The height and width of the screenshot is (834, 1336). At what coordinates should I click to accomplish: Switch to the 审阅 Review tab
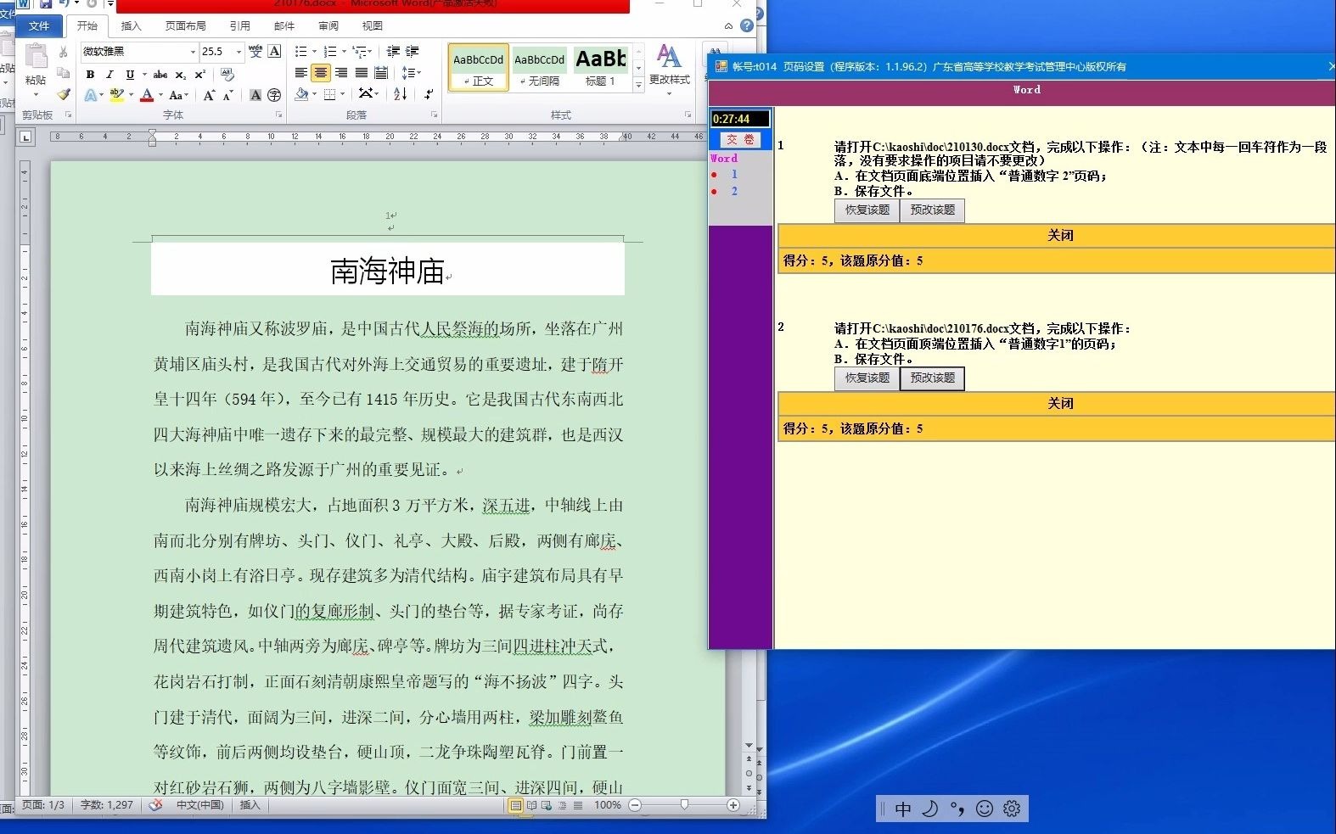pos(328,26)
